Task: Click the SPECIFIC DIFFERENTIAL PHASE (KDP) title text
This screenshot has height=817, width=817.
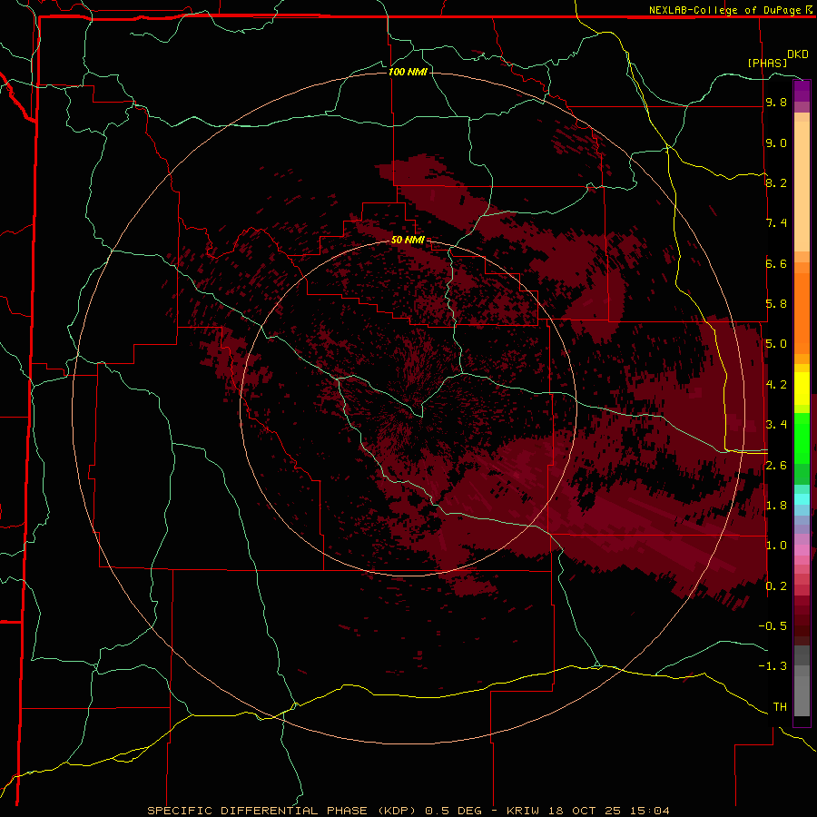Action: coord(282,811)
